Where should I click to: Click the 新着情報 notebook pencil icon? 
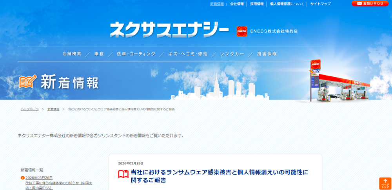pyautogui.click(x=28, y=81)
